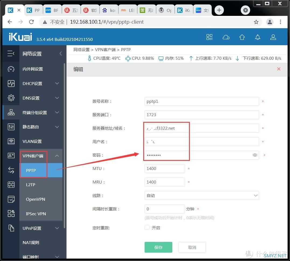Collapse sidebar with the hamburger menu icon

click(x=11, y=54)
